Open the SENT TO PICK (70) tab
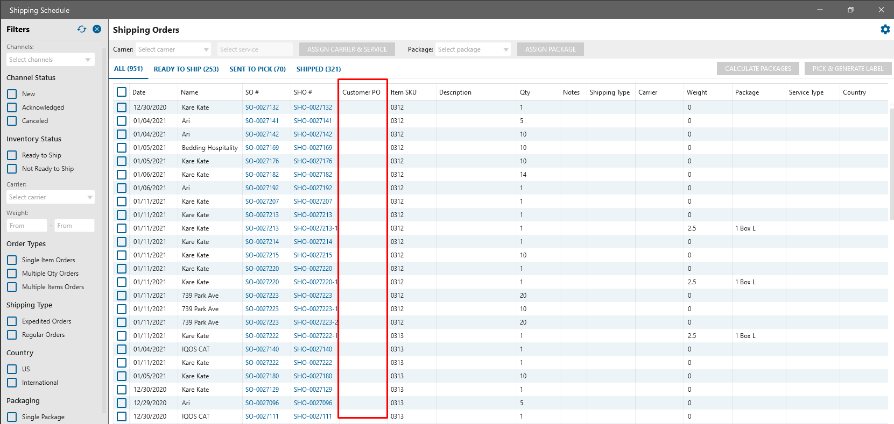Viewport: 894px width, 424px height. coord(257,69)
